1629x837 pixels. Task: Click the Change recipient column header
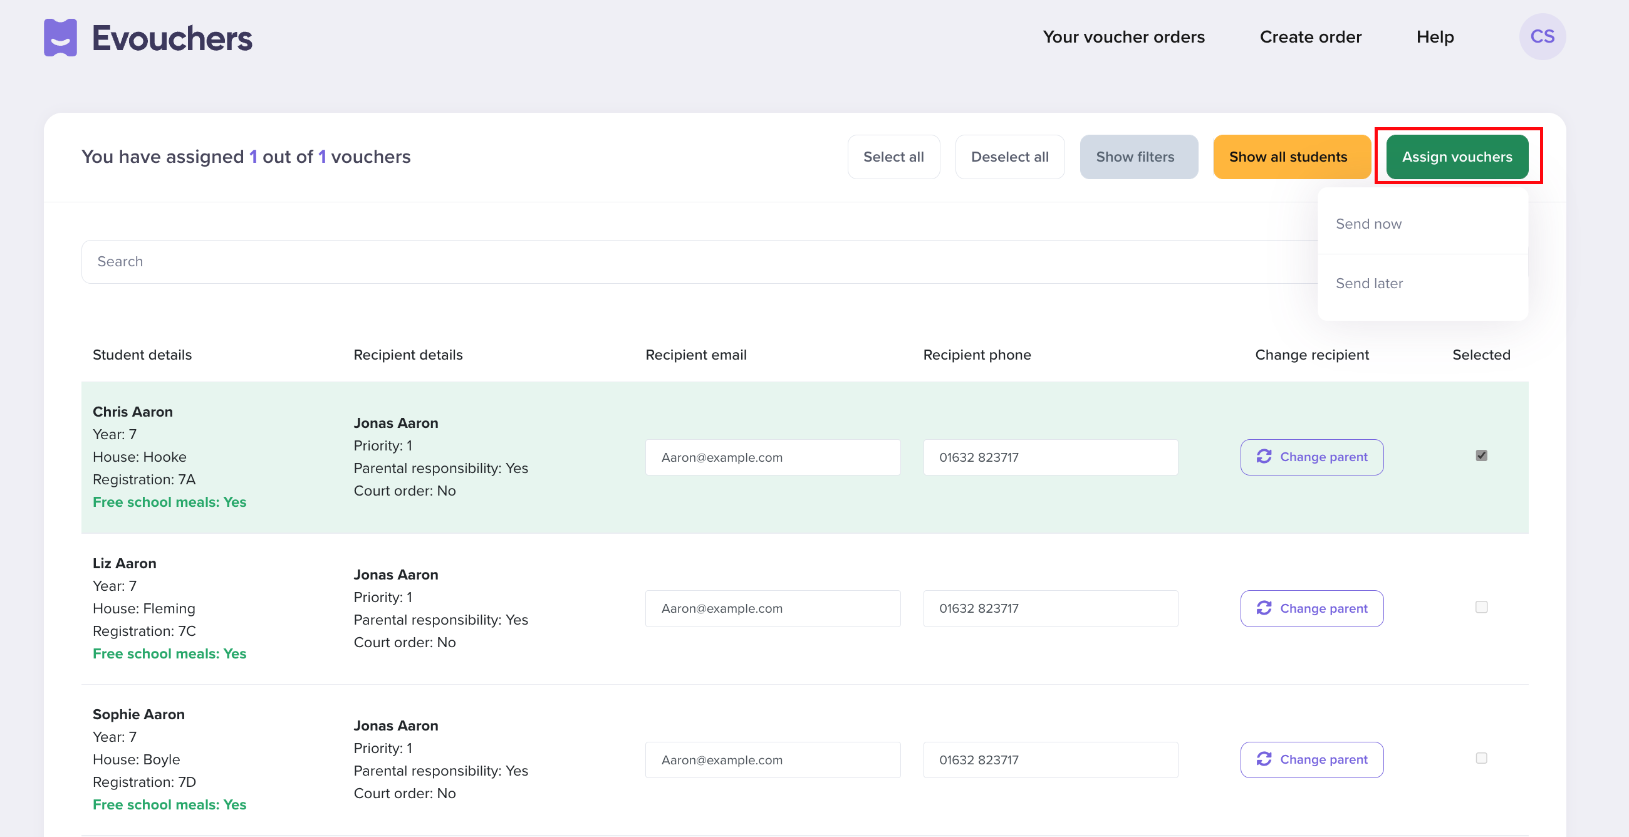1311,355
